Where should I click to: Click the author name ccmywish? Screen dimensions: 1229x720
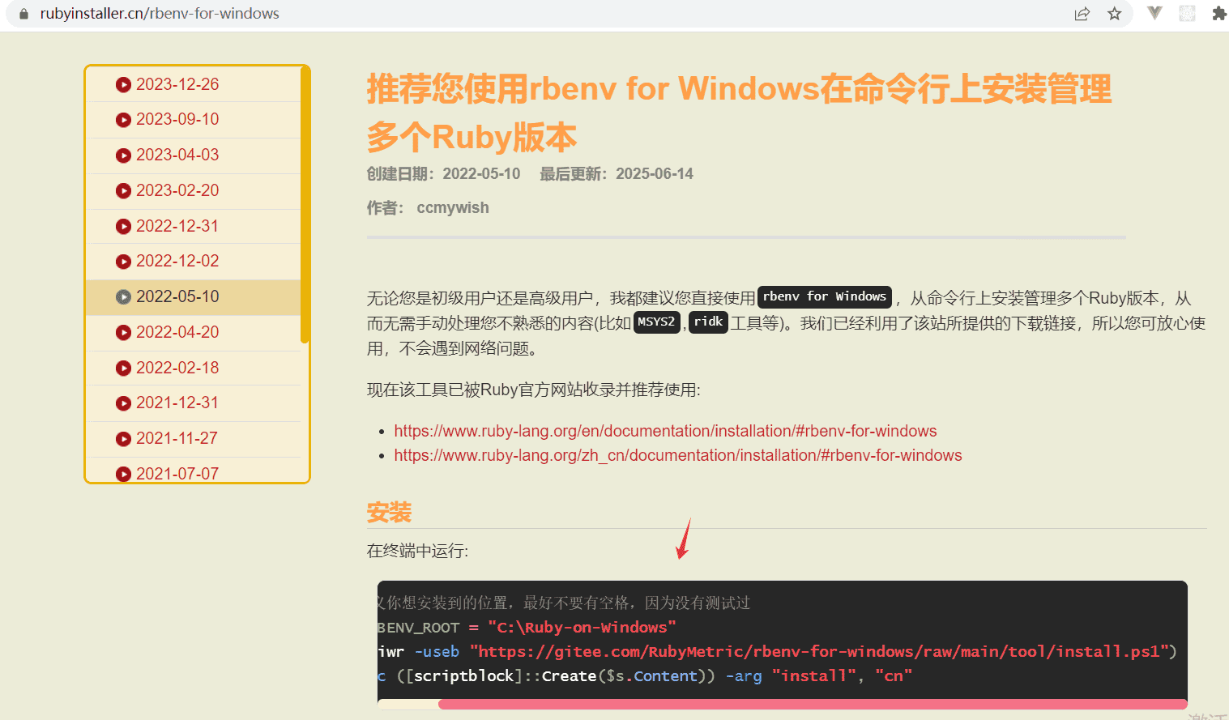coord(453,208)
